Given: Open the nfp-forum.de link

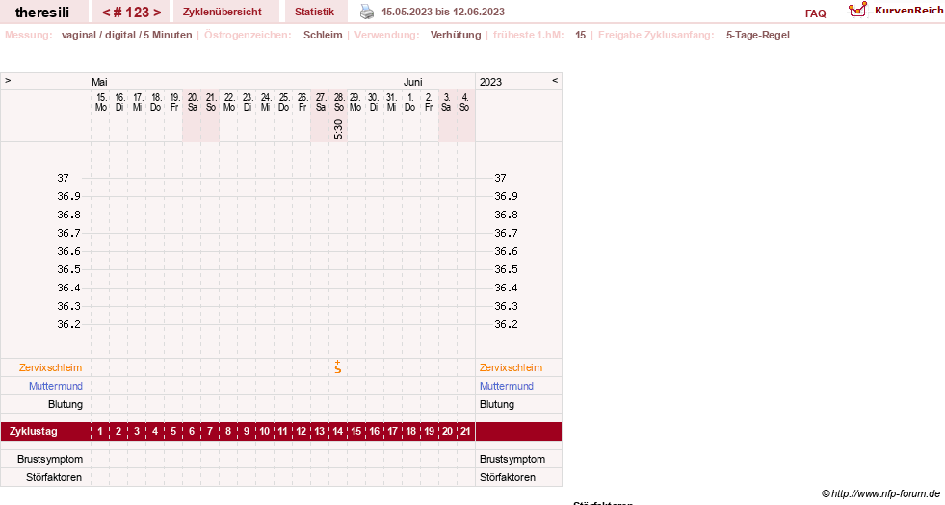Looking at the screenshot, I should pos(885,494).
